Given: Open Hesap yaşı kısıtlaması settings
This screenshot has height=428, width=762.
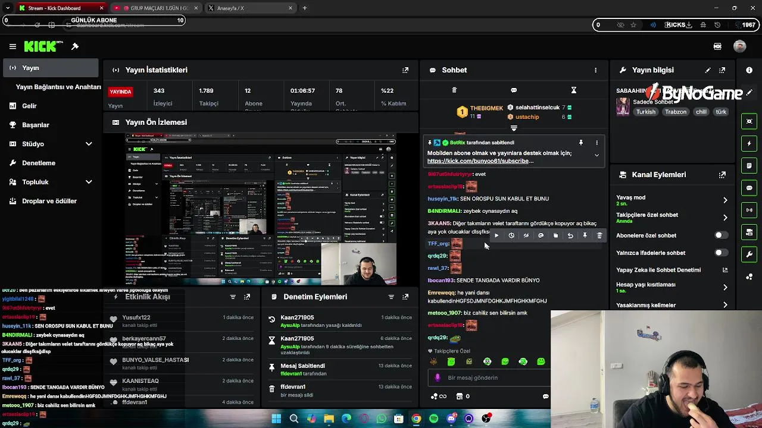Looking at the screenshot, I should tap(672, 287).
